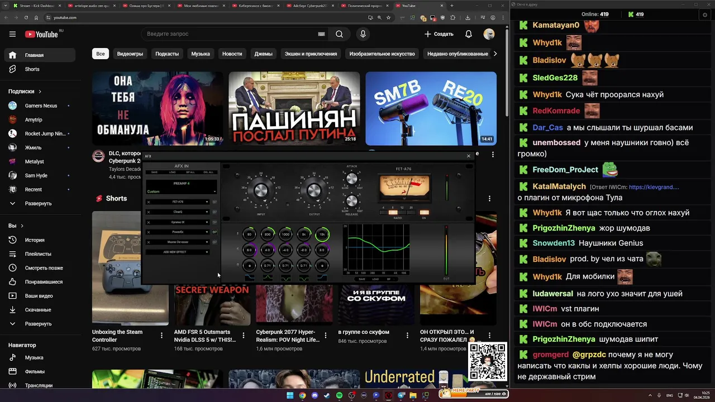Open the FET-A76 slot effect dropdown
The image size is (715, 402).
(x=207, y=202)
